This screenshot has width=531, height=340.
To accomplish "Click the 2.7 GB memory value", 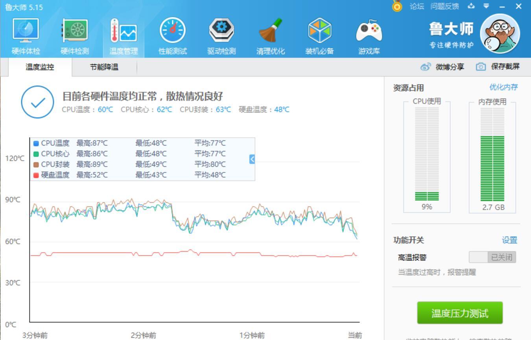I will coord(493,207).
